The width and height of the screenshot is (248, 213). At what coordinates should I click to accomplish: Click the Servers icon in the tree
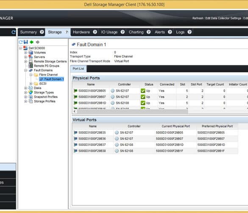tap(31, 57)
